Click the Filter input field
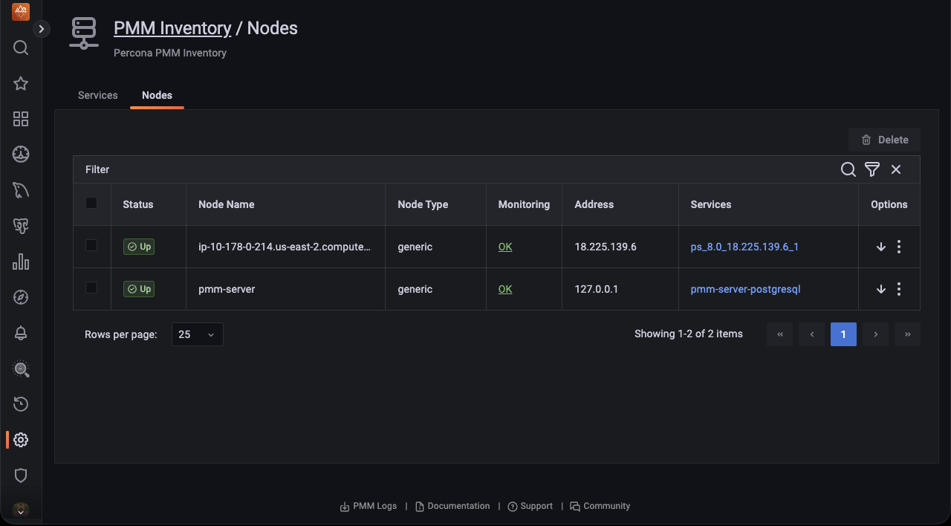The width and height of the screenshot is (951, 526). [446, 169]
